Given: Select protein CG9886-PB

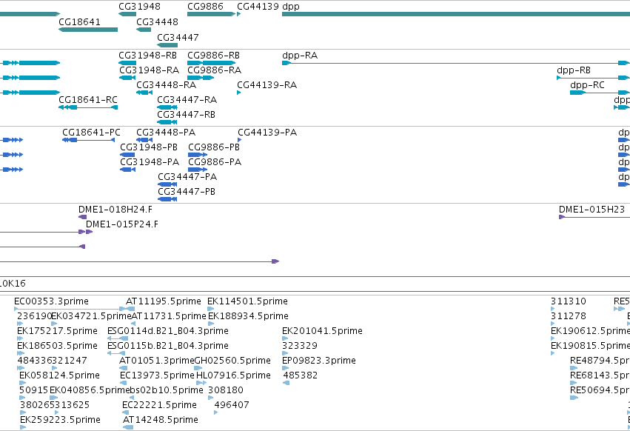Looking at the screenshot, I should [214, 147].
